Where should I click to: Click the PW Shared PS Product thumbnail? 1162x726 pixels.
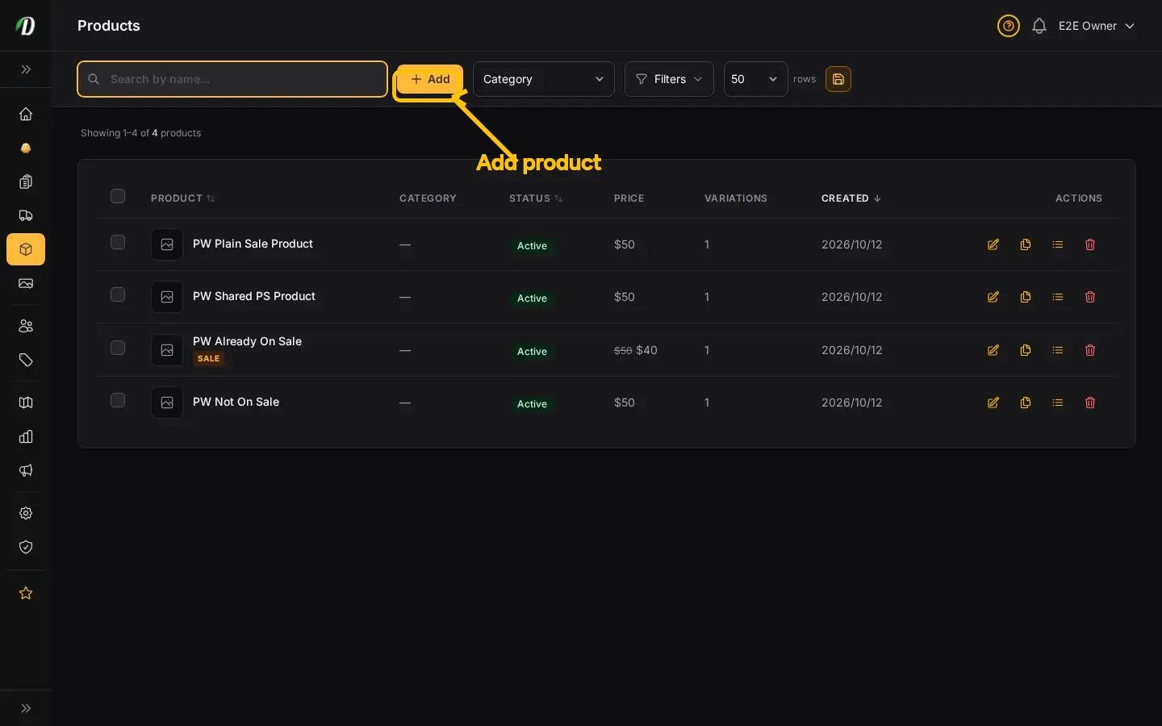point(167,297)
